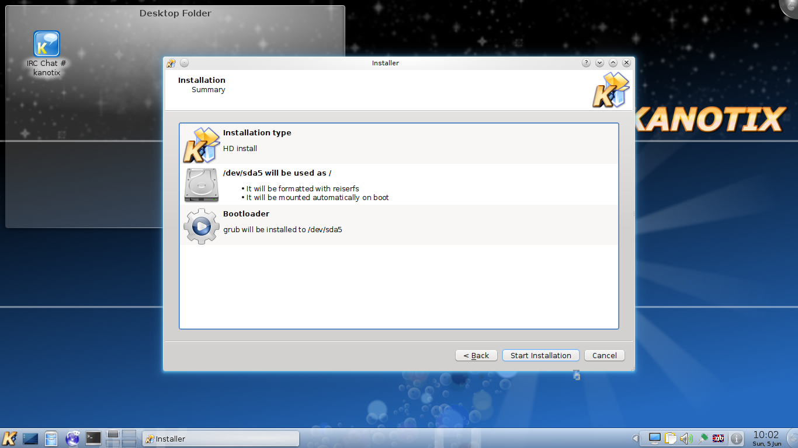
Task: Click the round on-all-desktops button in Installer title bar
Action: coord(184,63)
